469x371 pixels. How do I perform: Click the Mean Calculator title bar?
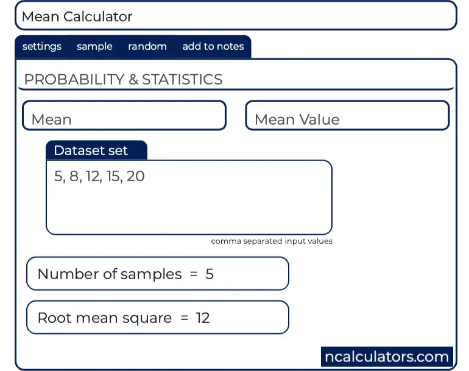(235, 16)
